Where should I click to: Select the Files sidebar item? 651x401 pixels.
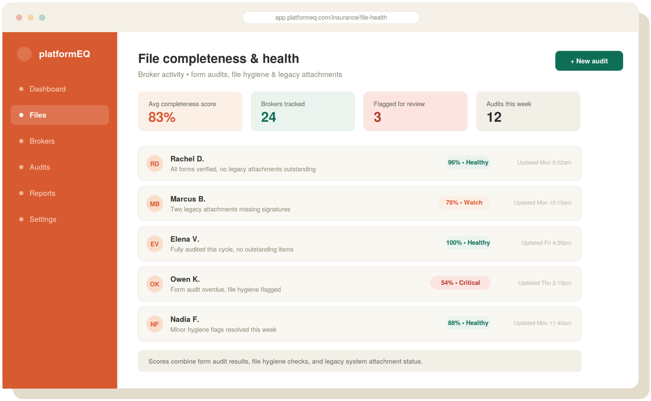coord(60,115)
